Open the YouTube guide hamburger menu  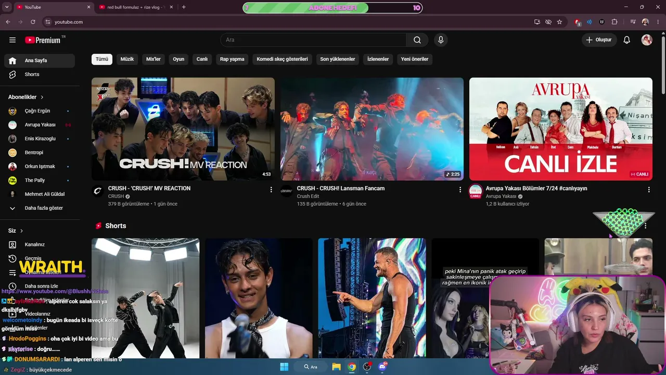click(12, 40)
